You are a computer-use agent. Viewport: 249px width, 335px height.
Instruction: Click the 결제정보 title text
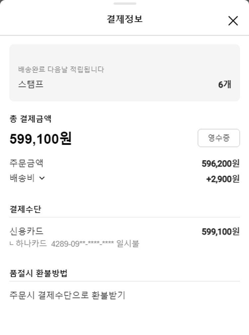(x=124, y=19)
